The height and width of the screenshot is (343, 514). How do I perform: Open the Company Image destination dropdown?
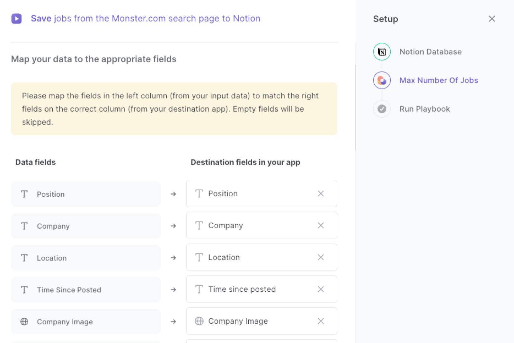261,321
